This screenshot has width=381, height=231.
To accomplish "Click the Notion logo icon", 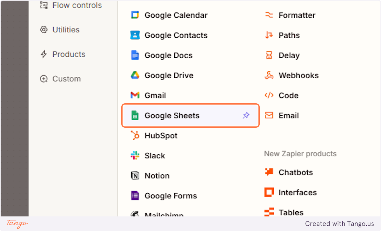I will (135, 176).
